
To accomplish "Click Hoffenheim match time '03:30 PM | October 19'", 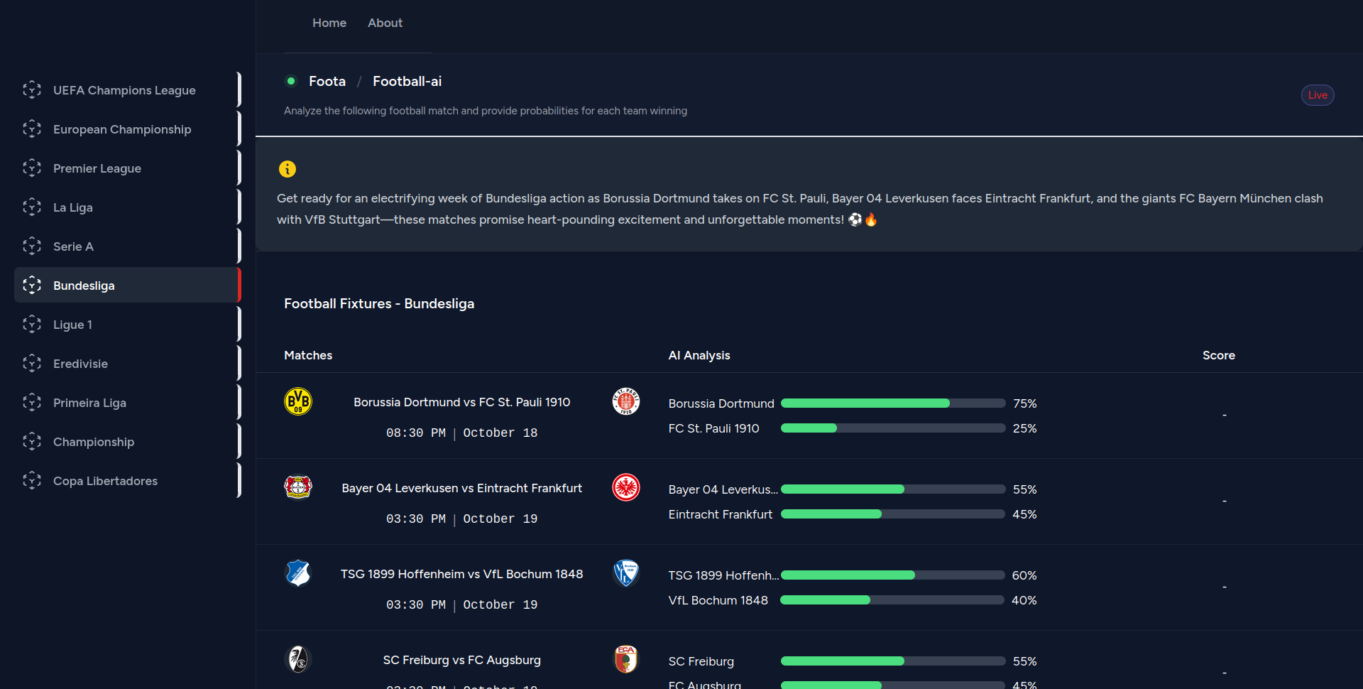I will tap(461, 604).
